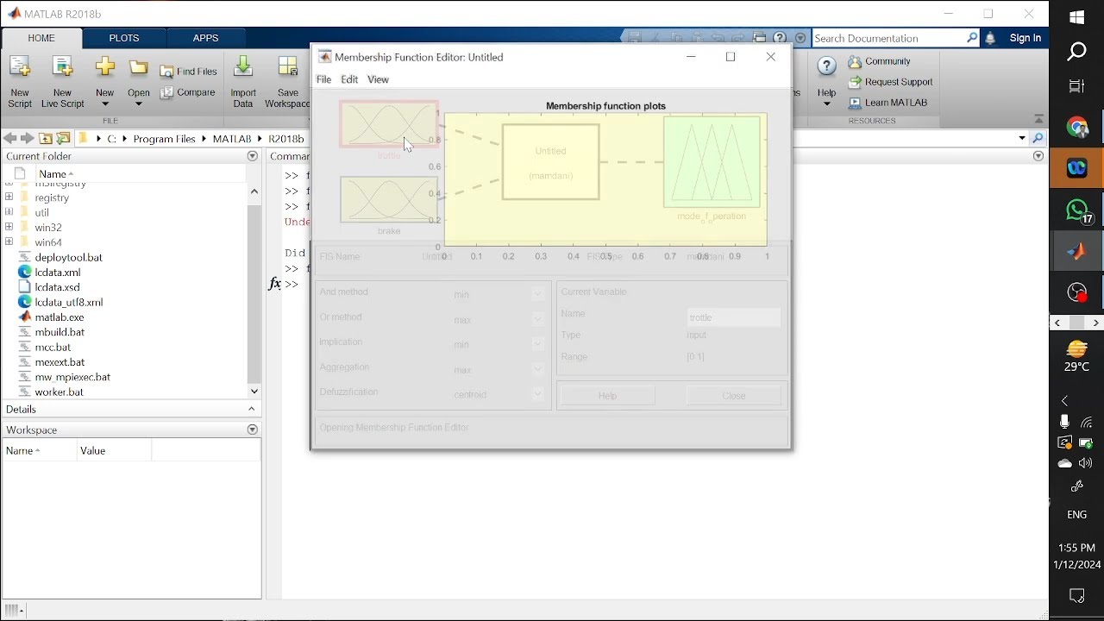1104x621 pixels.
Task: Collapse the toolstrip with the minimize arrow
Action: click(x=1038, y=119)
